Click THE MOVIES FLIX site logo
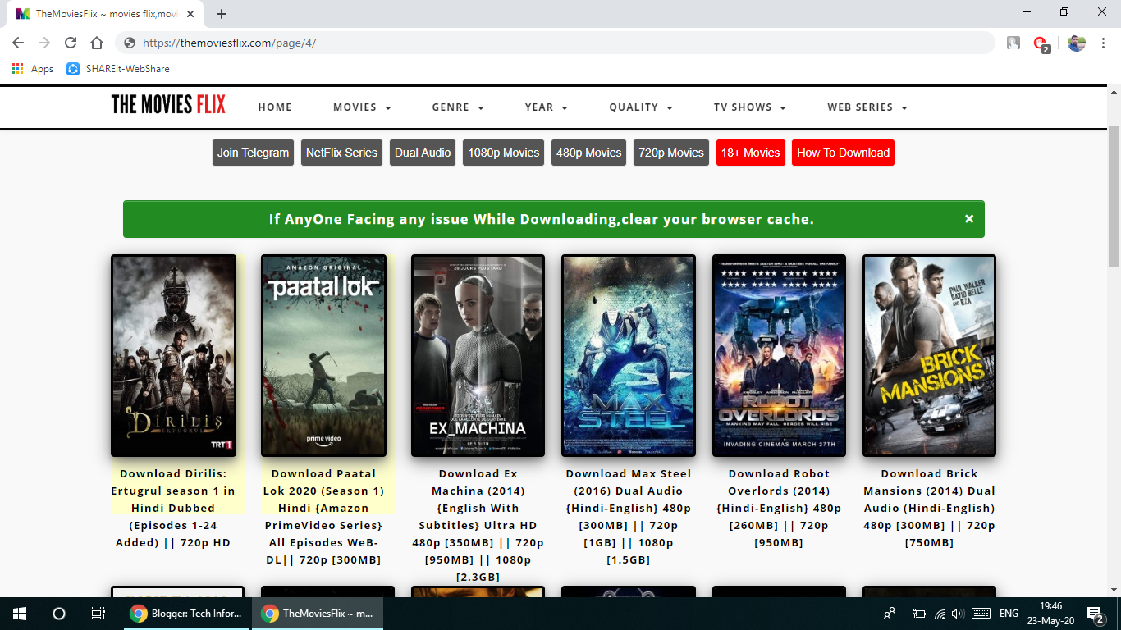This screenshot has width=1121, height=630. click(168, 104)
